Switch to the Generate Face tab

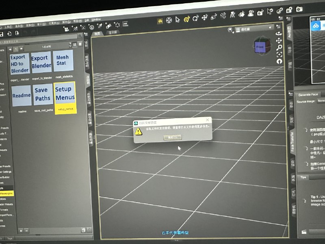[308, 94]
